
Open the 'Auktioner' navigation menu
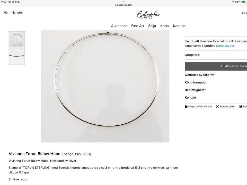point(119,26)
